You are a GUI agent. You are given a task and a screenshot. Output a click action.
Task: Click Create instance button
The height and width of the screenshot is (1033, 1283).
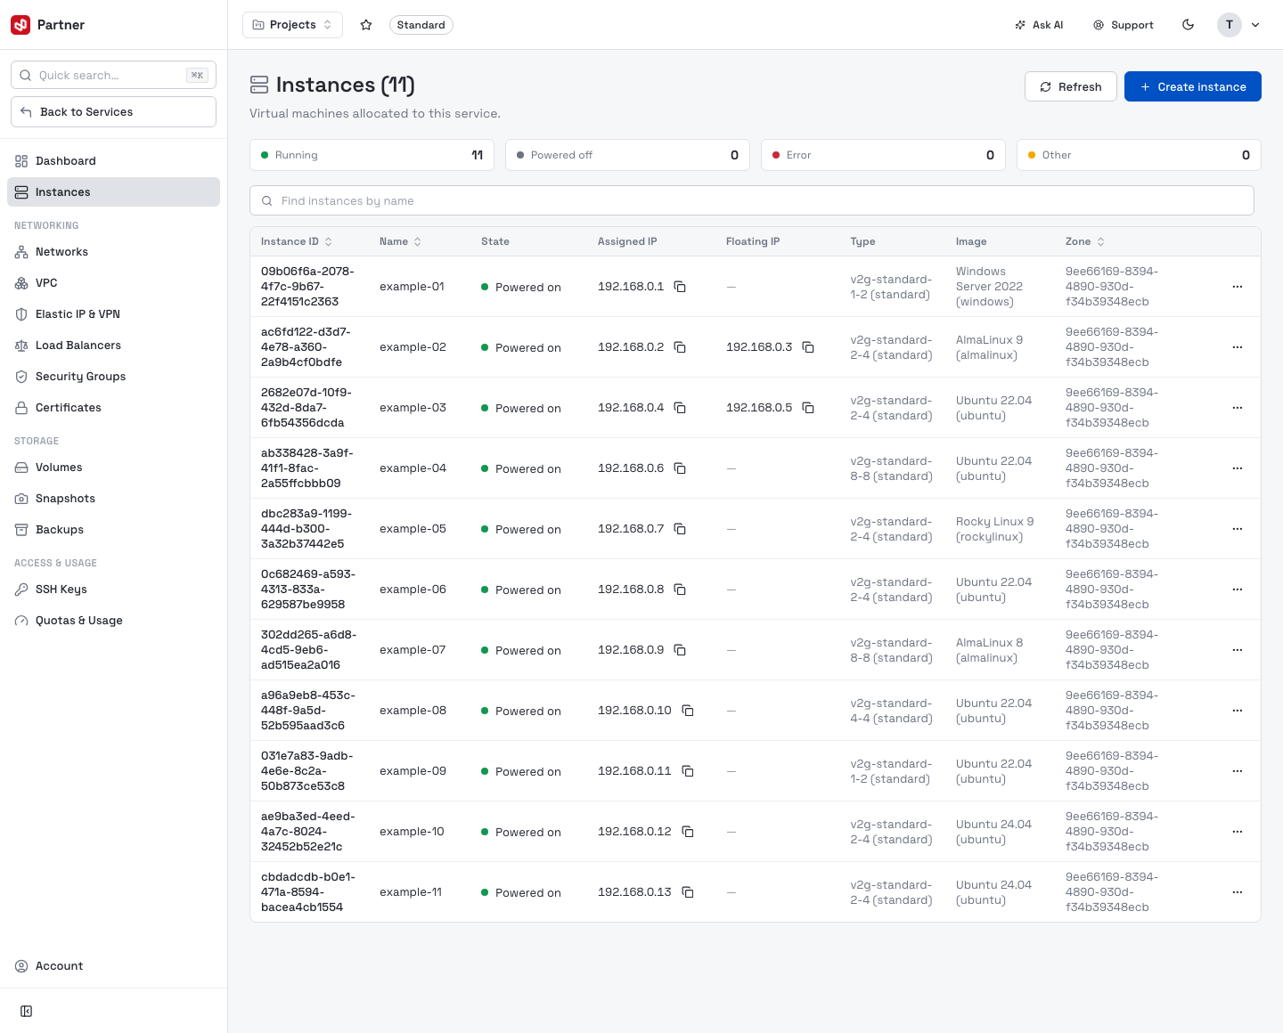pyautogui.click(x=1192, y=86)
